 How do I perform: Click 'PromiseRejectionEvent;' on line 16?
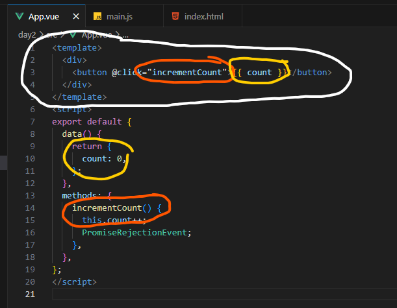136,232
